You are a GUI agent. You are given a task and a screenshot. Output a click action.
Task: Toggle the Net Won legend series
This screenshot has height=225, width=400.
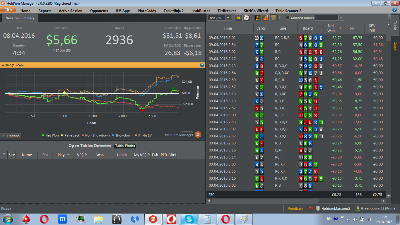pos(50,135)
